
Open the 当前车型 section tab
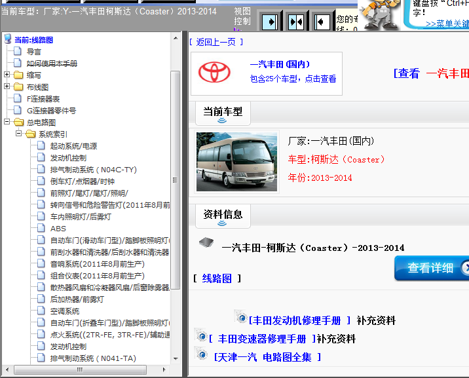(223, 113)
